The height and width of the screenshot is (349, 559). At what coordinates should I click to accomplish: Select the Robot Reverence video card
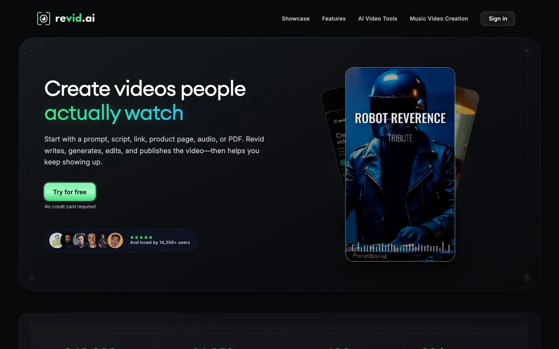point(400,164)
